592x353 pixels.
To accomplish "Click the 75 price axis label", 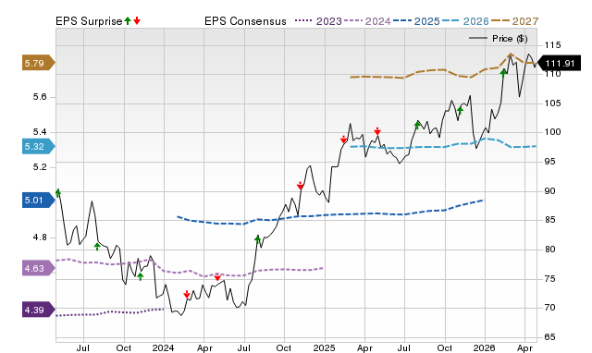I will (549, 279).
